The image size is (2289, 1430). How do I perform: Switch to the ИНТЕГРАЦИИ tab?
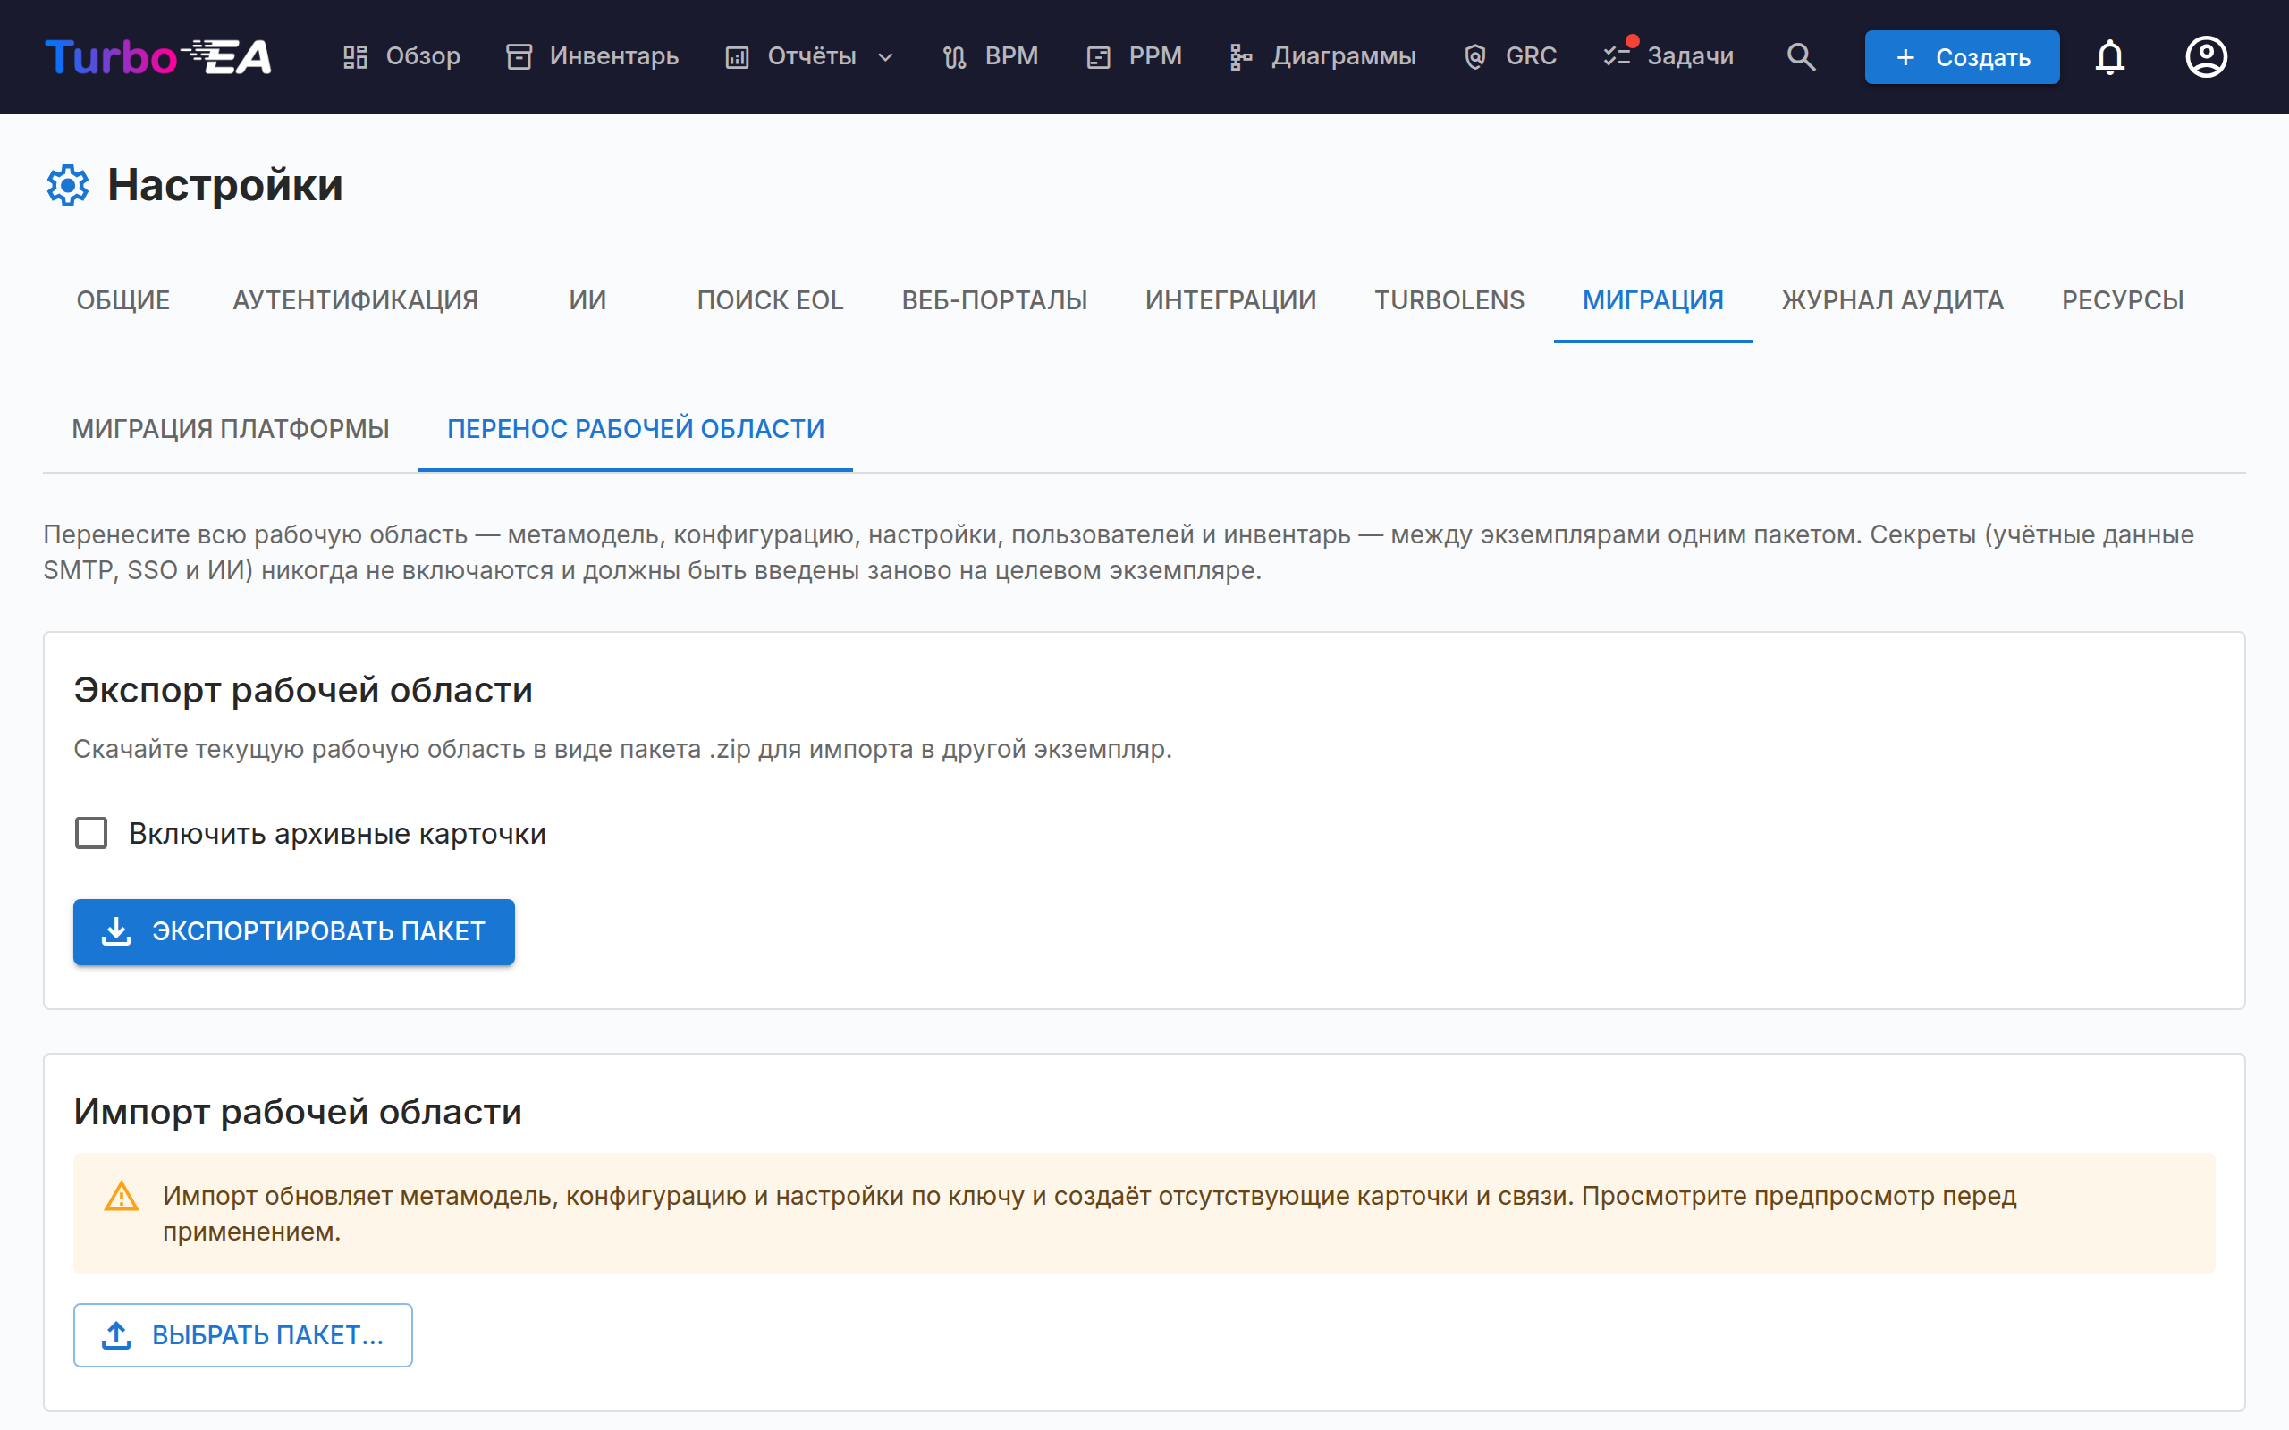pyautogui.click(x=1230, y=301)
